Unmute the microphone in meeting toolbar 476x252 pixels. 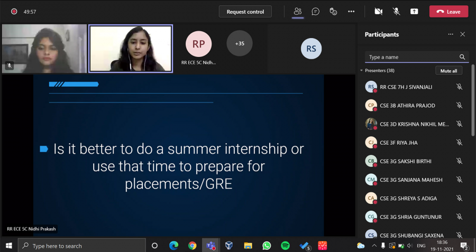pyautogui.click(x=396, y=11)
